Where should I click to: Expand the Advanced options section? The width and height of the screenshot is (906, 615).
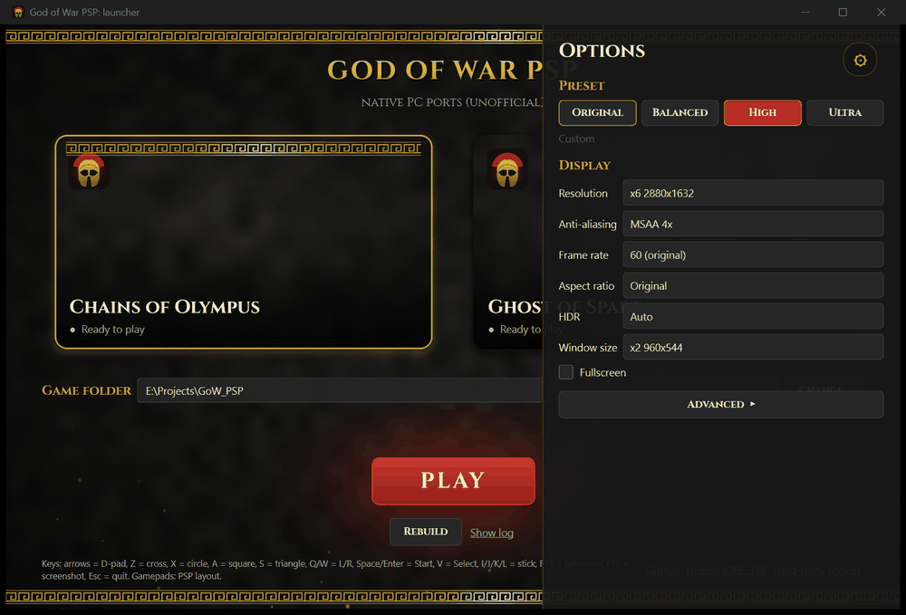[x=720, y=404]
